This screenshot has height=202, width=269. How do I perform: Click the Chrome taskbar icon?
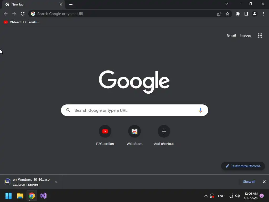[x=32, y=196]
